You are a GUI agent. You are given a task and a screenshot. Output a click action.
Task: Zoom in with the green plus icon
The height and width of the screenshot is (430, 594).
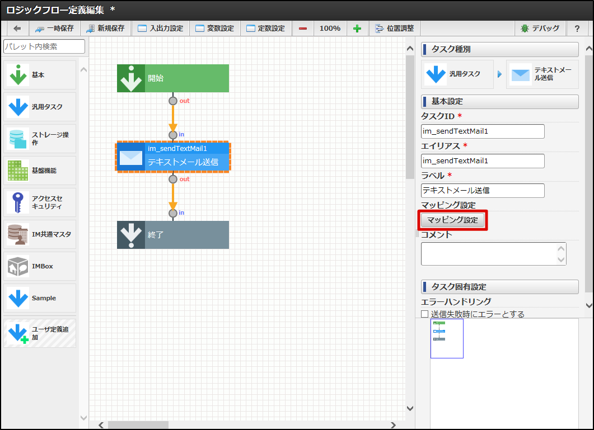[x=357, y=29]
